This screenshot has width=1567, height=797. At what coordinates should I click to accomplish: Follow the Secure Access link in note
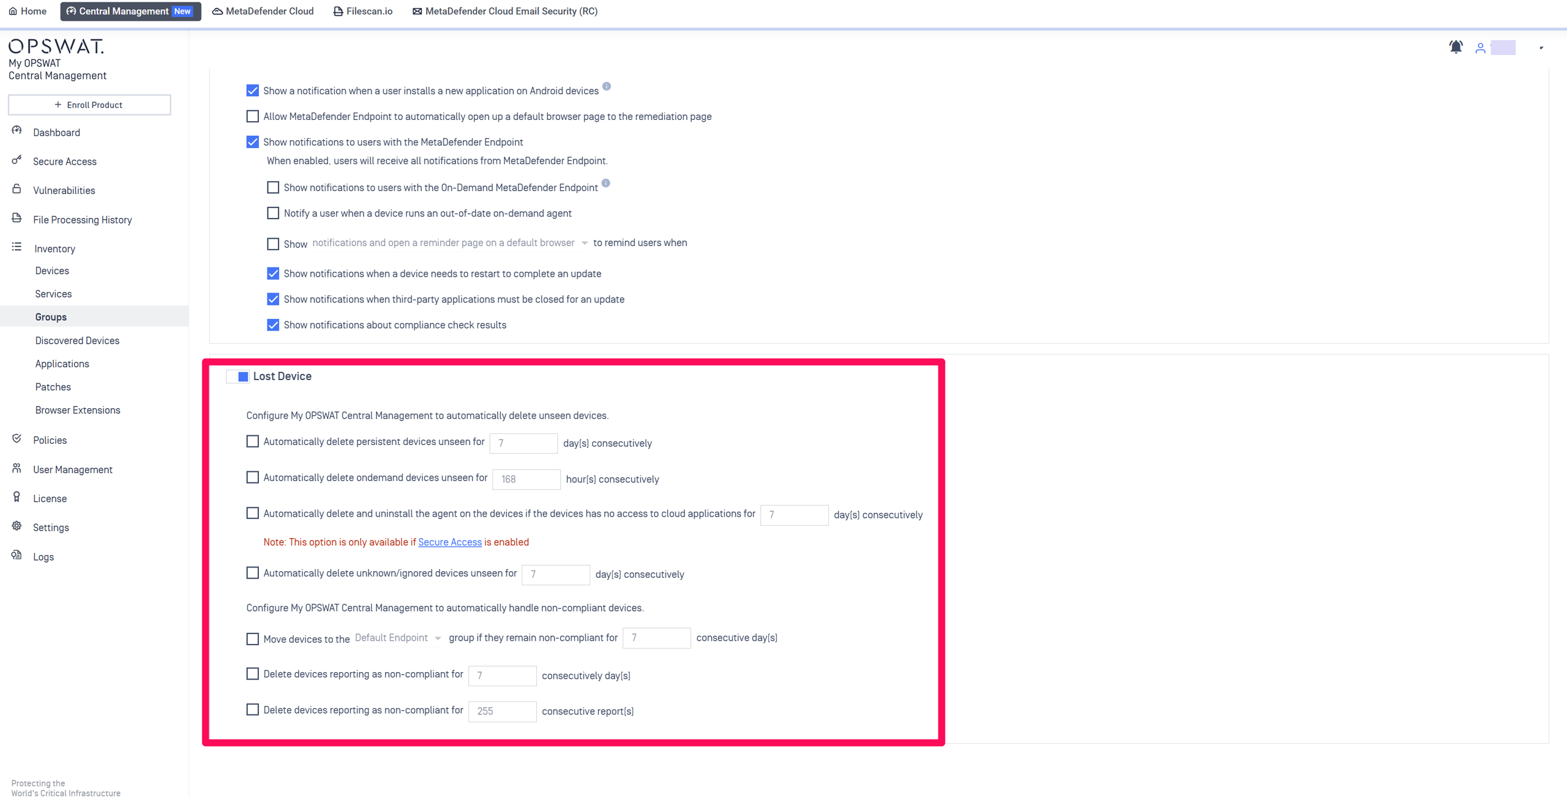click(449, 542)
